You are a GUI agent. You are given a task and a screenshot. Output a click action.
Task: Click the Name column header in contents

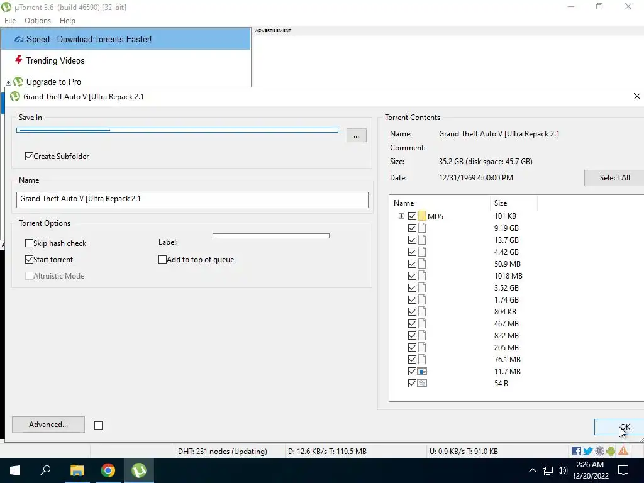440,203
